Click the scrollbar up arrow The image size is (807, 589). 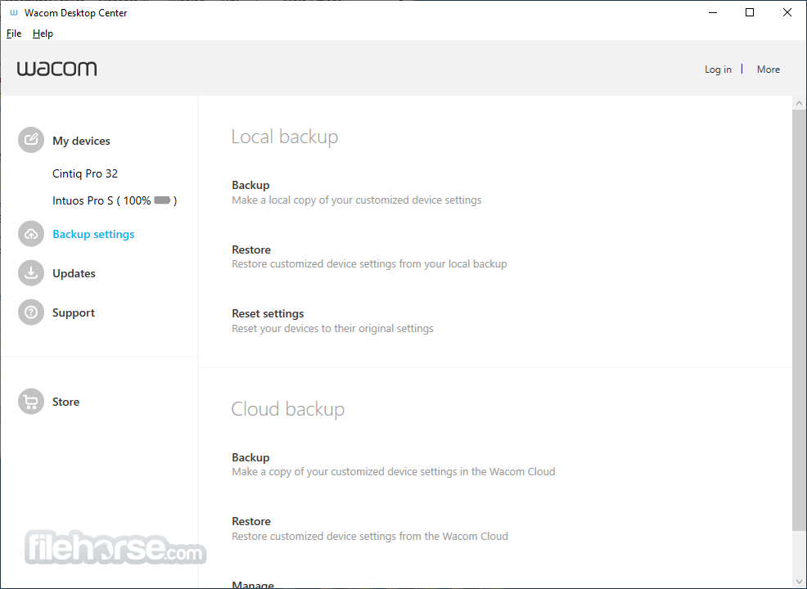click(x=799, y=103)
